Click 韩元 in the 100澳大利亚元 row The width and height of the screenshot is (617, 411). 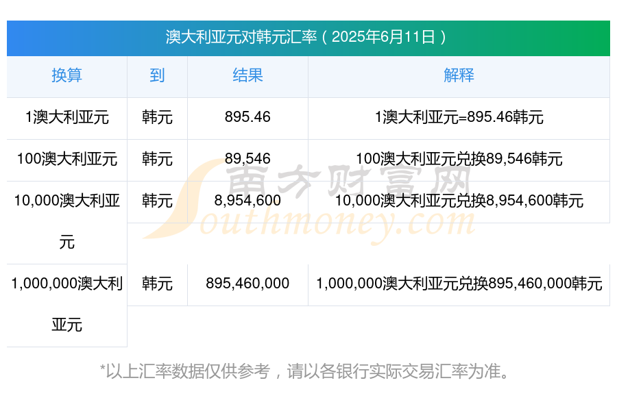(x=157, y=159)
